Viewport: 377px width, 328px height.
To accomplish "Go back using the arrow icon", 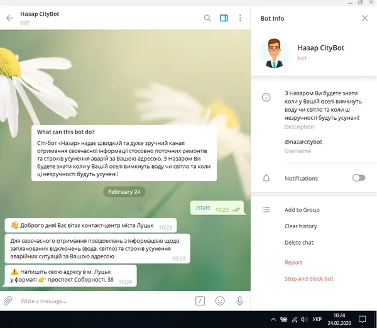I will pyautogui.click(x=9, y=18).
